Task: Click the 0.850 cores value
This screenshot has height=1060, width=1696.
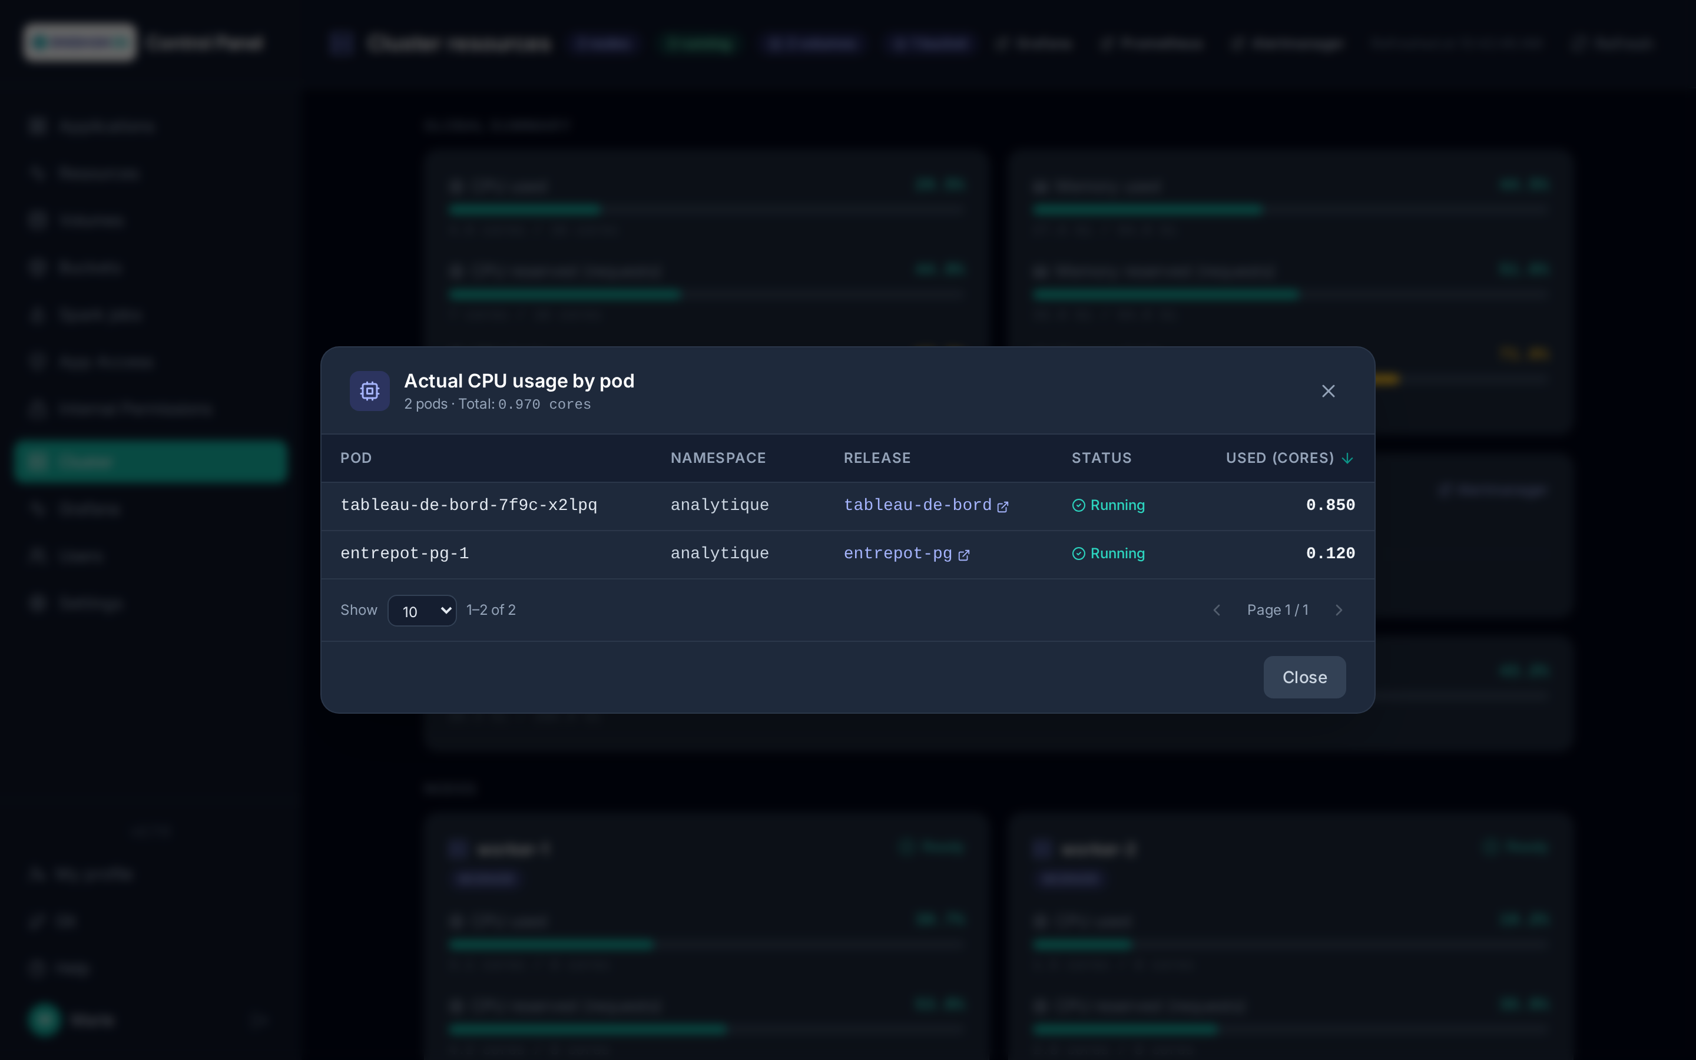Action: coord(1331,505)
